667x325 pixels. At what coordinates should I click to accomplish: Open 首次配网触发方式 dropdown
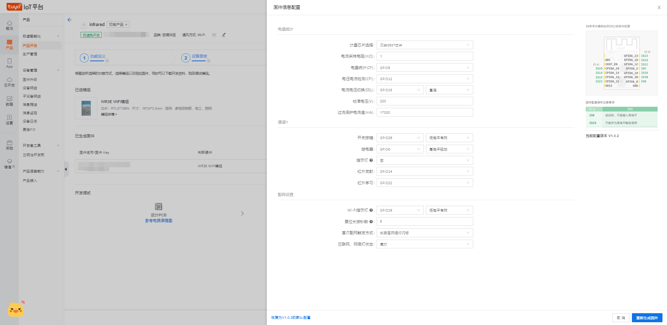(425, 233)
